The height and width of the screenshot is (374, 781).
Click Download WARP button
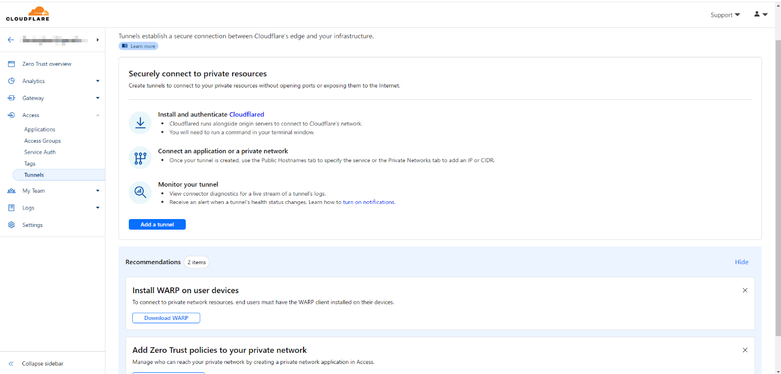point(166,318)
